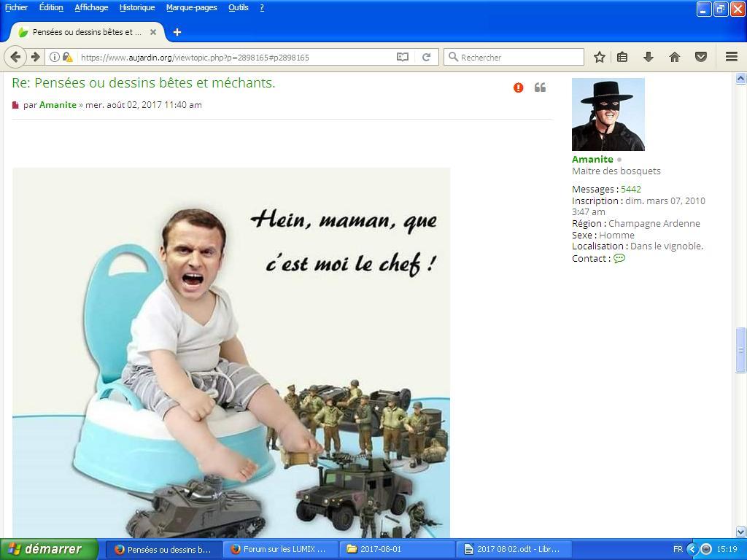Image resolution: width=747 pixels, height=560 pixels.
Task: Open a new tab with plus button
Action: (x=177, y=32)
